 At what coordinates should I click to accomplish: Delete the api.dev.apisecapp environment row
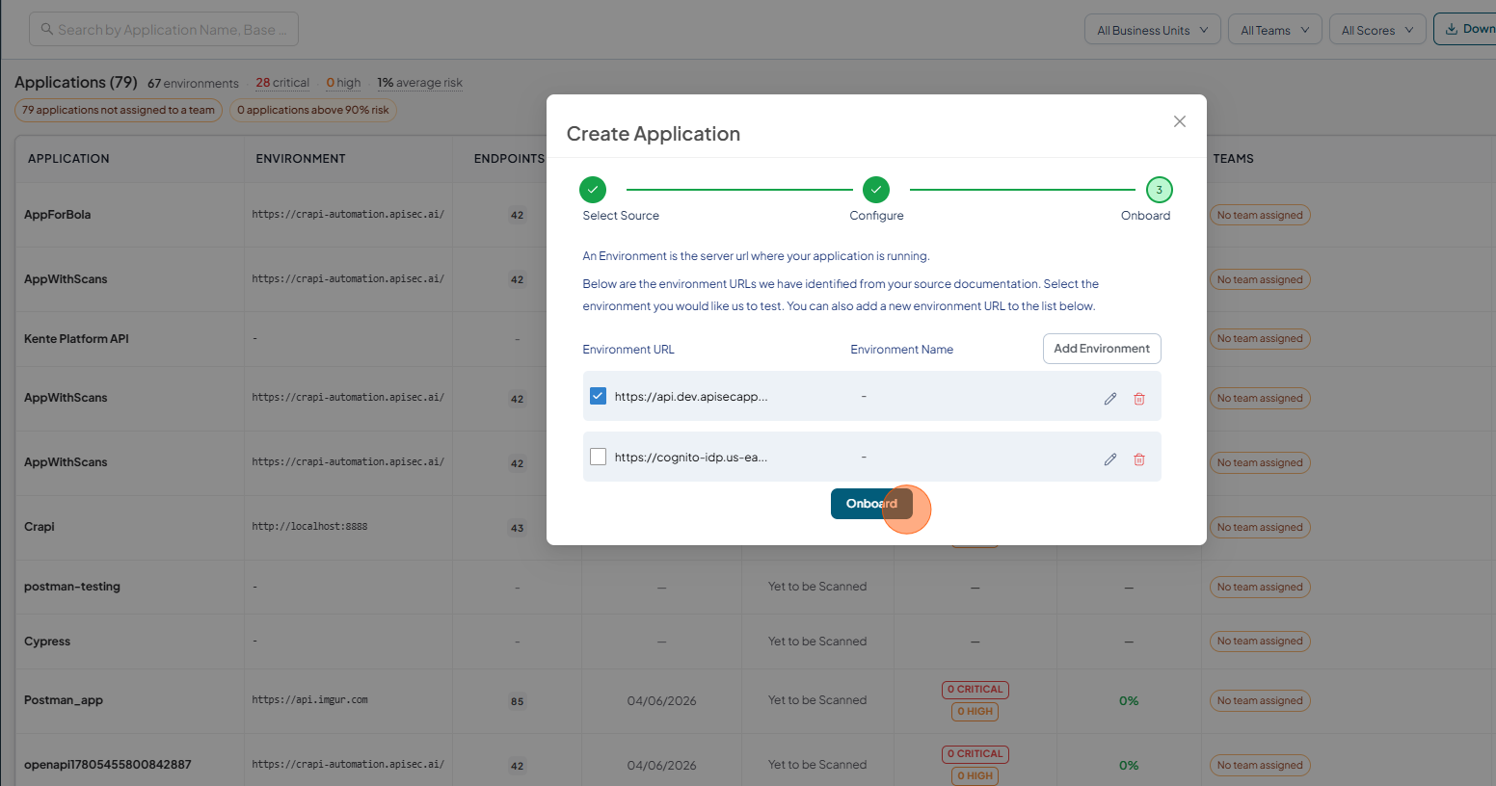1139,399
